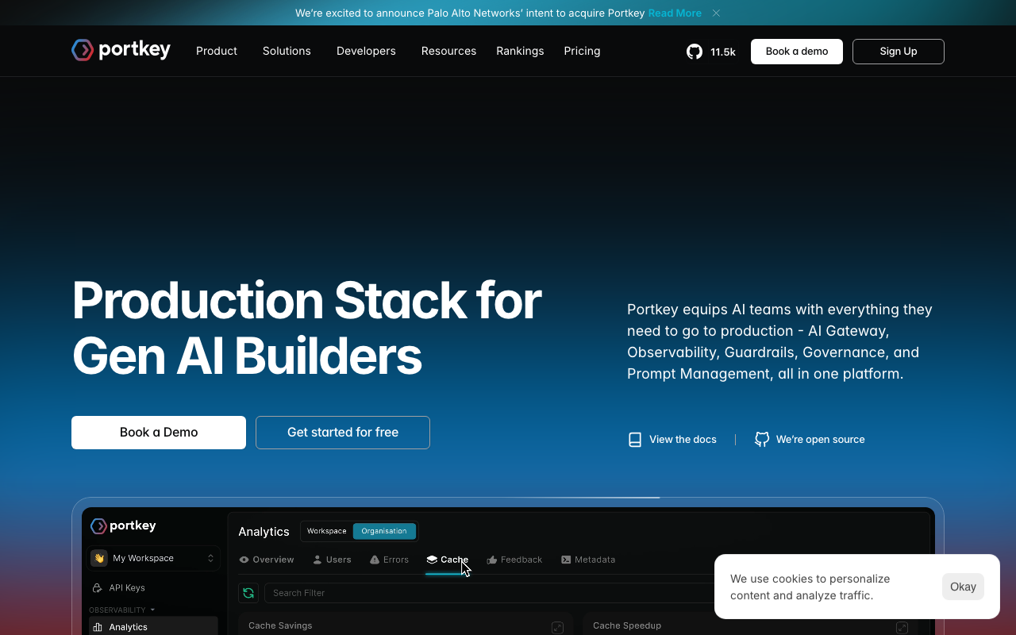
Task: Select the bar-chart Analytics icon in the sidebar
Action: [98, 627]
